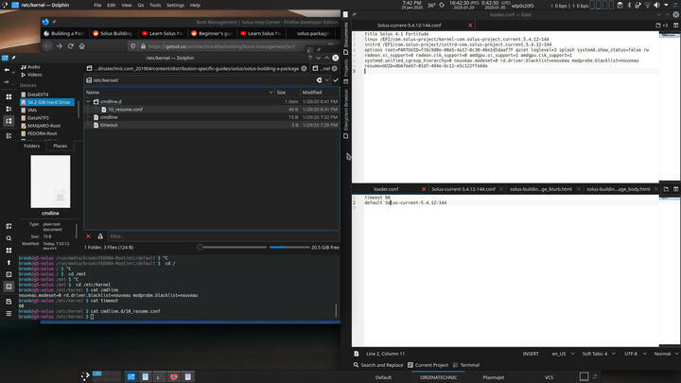Open the Current Project panel in Kate
Image resolution: width=681 pixels, height=383 pixels.
[428, 365]
